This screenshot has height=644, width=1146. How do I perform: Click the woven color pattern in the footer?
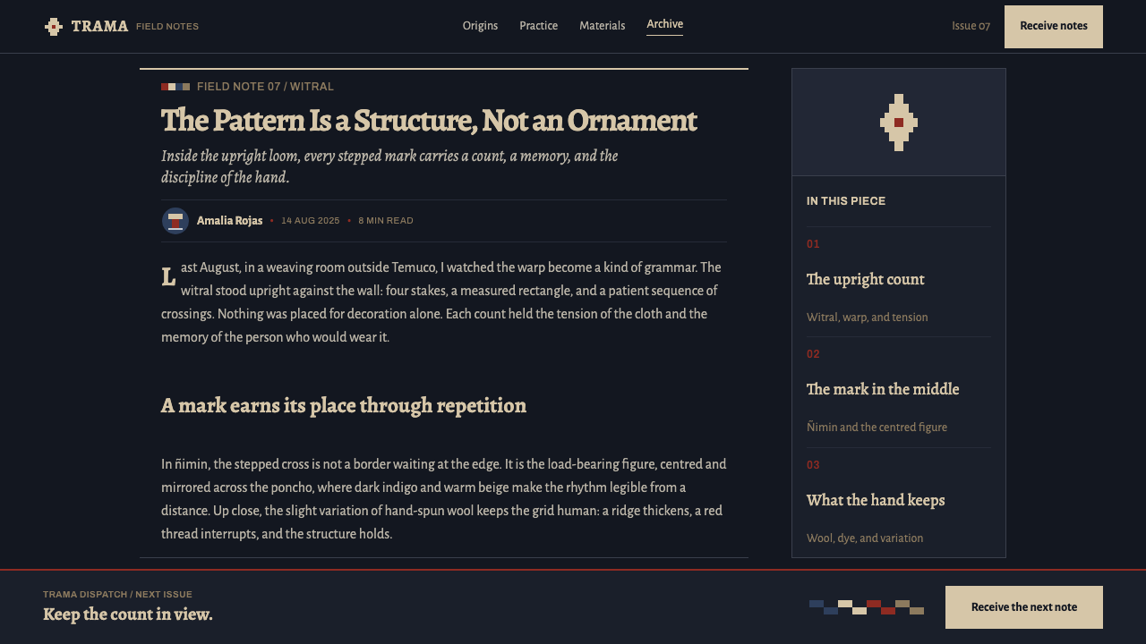(867, 607)
